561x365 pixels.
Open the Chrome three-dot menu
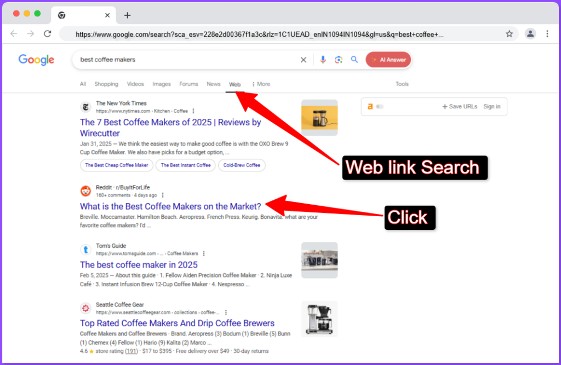click(547, 34)
